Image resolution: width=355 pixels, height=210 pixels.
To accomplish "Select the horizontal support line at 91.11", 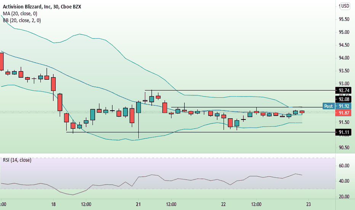I will 201,132.
